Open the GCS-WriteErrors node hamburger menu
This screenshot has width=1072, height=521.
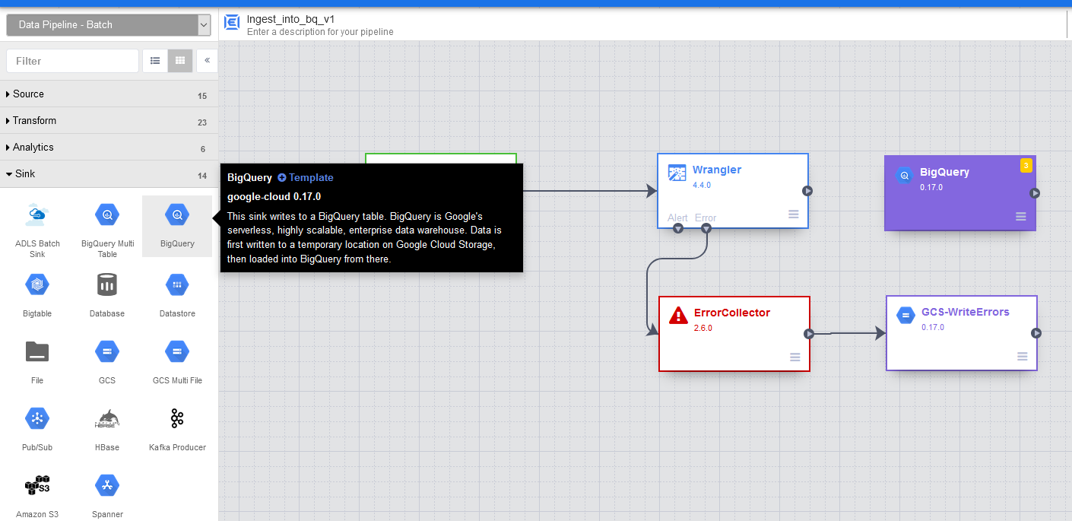(x=1023, y=357)
